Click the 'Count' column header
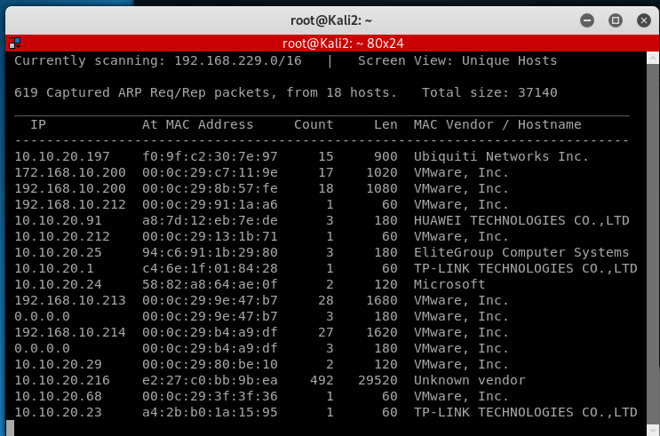 (x=314, y=124)
